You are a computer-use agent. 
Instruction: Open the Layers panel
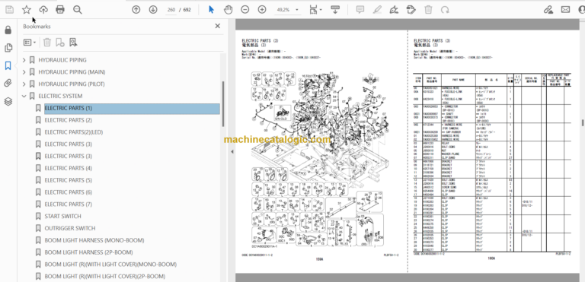[x=8, y=101]
